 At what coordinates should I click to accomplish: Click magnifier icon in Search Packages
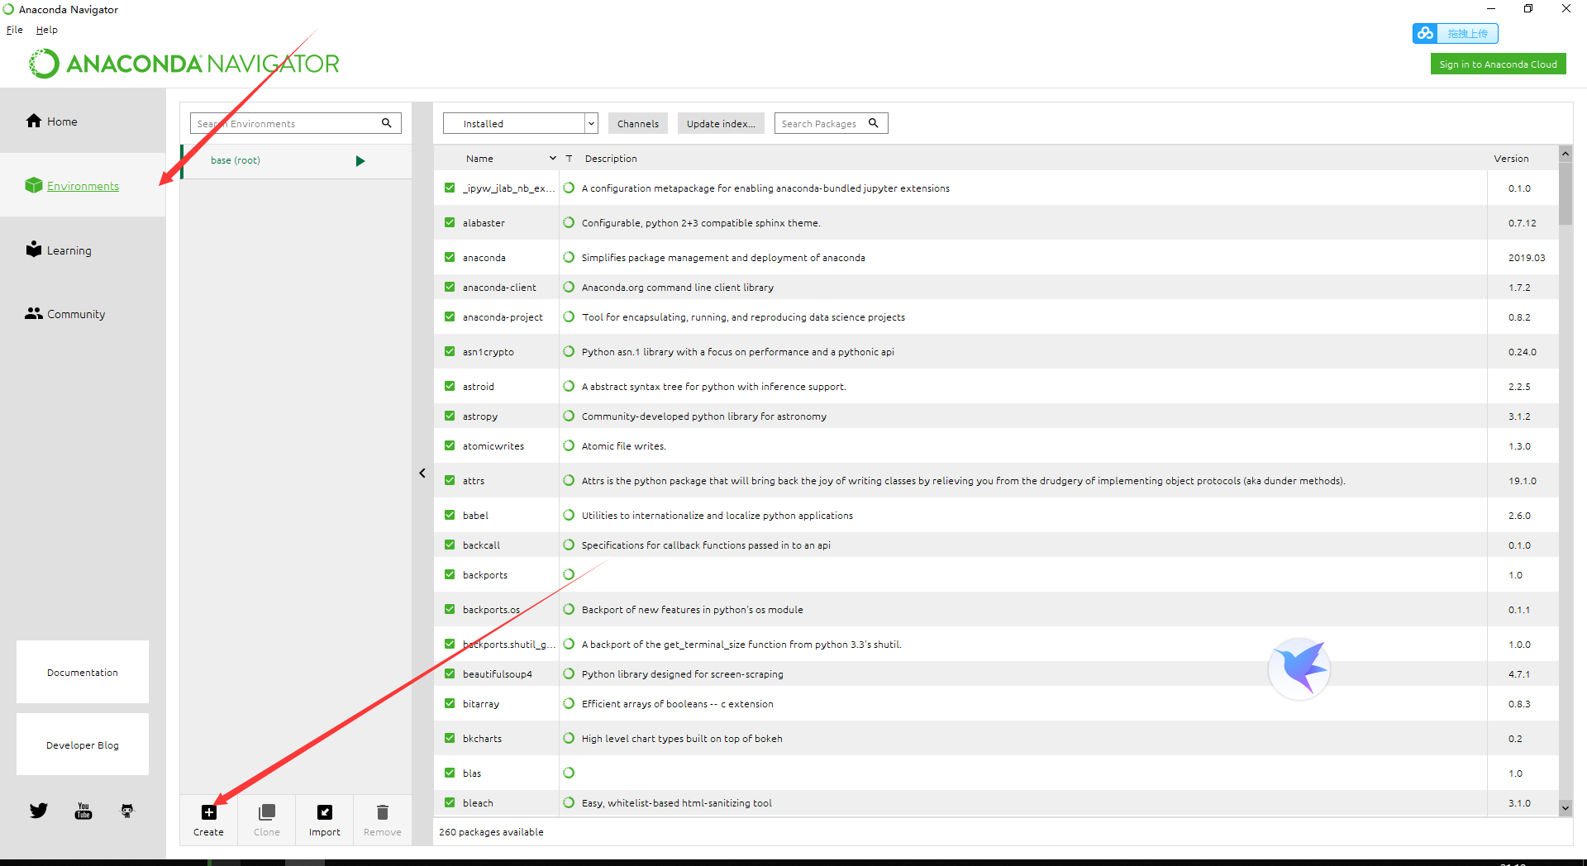(873, 123)
